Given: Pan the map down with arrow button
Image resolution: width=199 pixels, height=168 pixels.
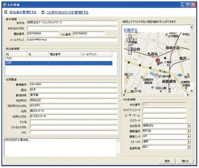Looking at the screenshot, I should point(130,44).
